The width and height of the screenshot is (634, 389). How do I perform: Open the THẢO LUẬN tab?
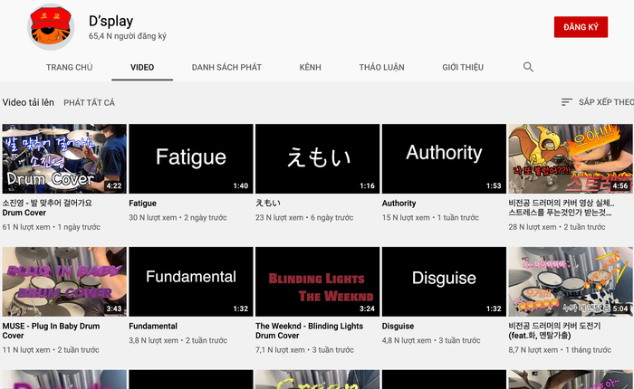click(x=381, y=68)
